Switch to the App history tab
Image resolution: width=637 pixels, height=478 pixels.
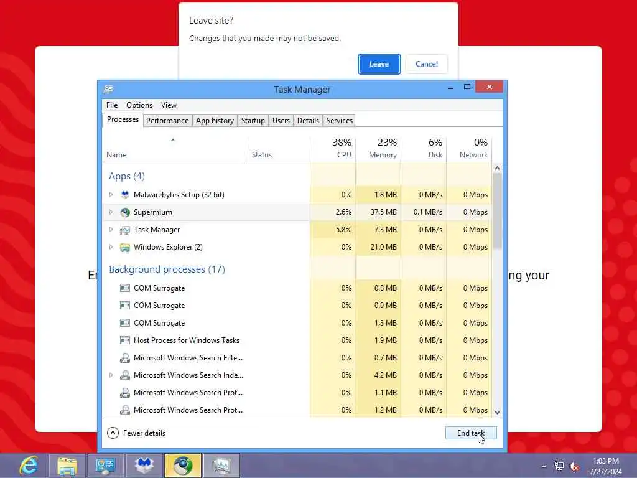215,120
